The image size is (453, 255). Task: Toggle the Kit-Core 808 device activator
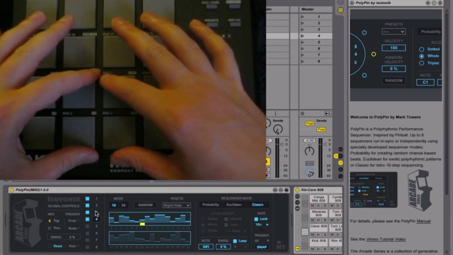[298, 190]
